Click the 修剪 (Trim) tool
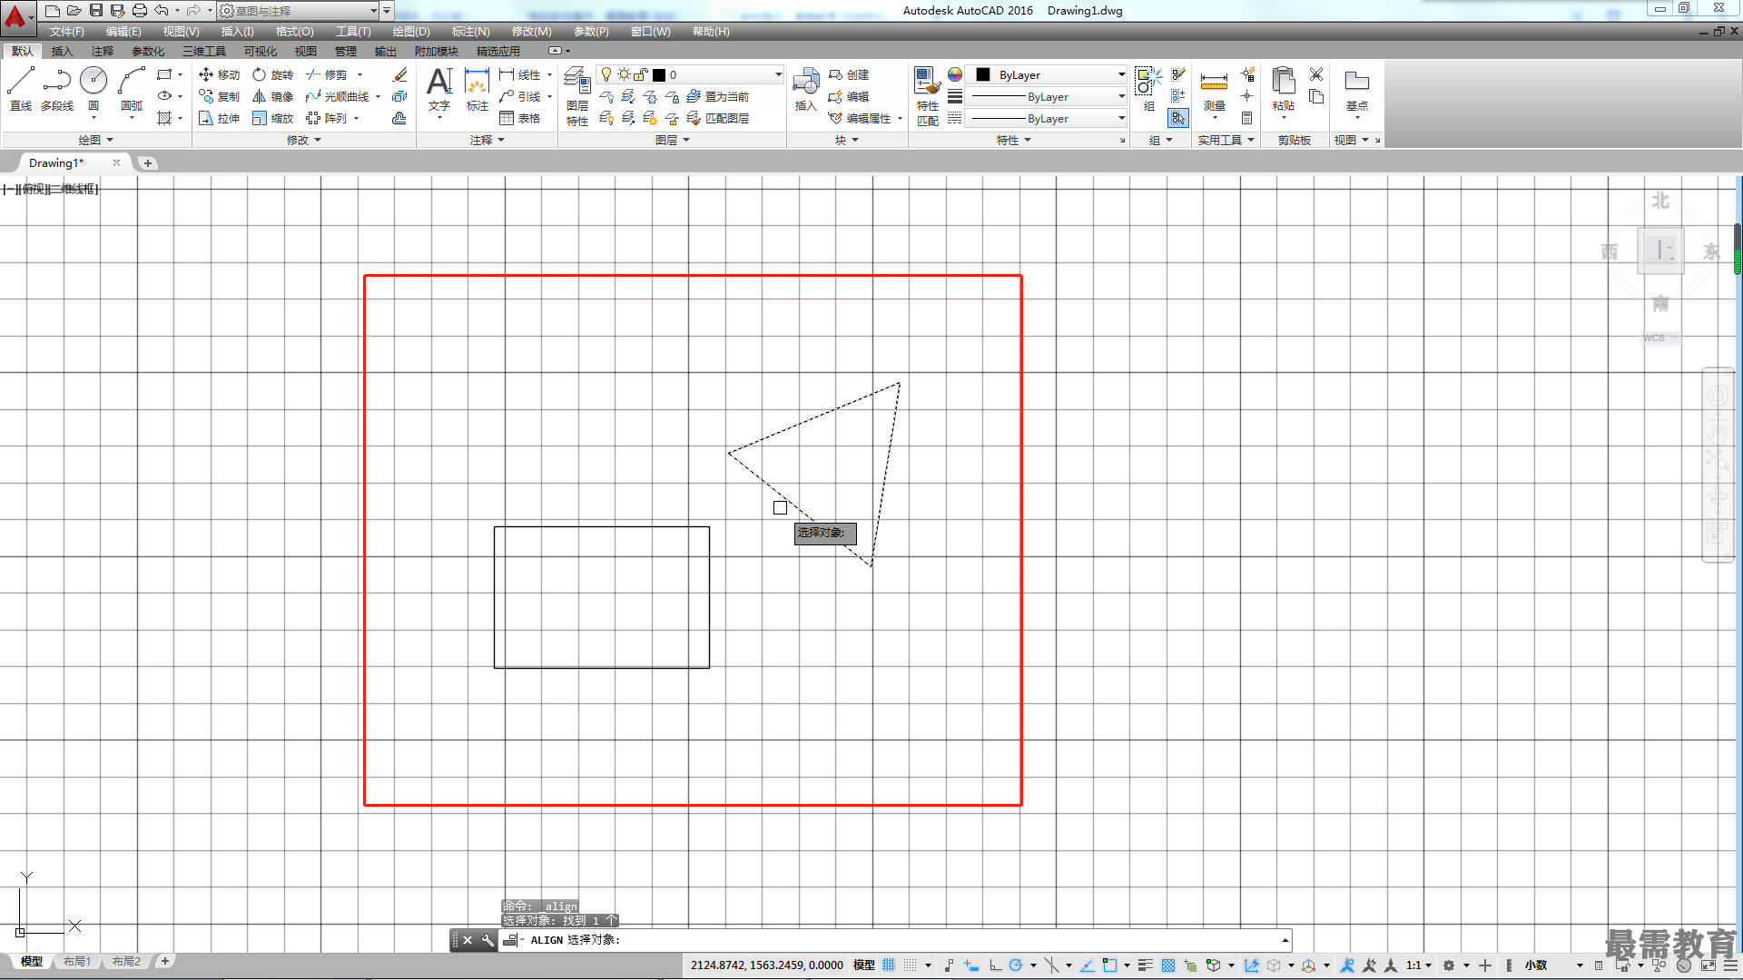Viewport: 1743px width, 980px height. click(x=327, y=74)
